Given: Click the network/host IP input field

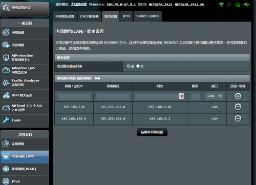Looking at the screenshot, I should 74,96.
